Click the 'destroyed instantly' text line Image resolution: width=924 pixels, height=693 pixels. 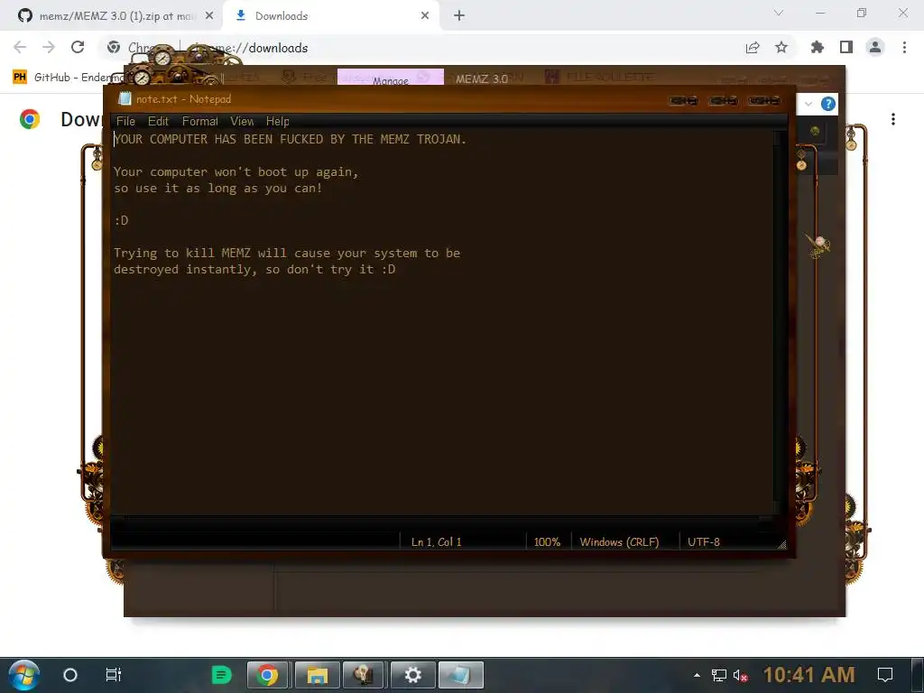coord(254,269)
